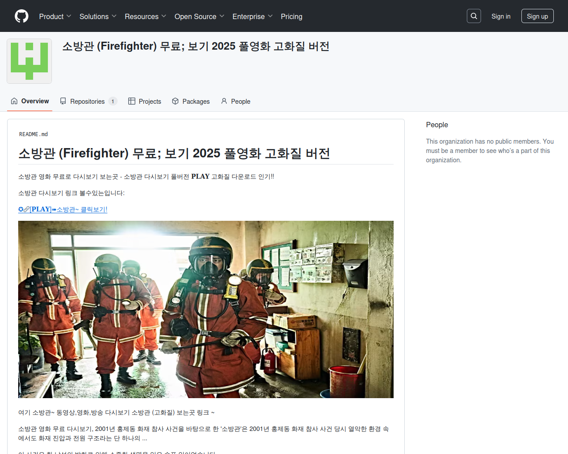
Task: Click the repositories count badge showing 1
Action: [x=113, y=102]
